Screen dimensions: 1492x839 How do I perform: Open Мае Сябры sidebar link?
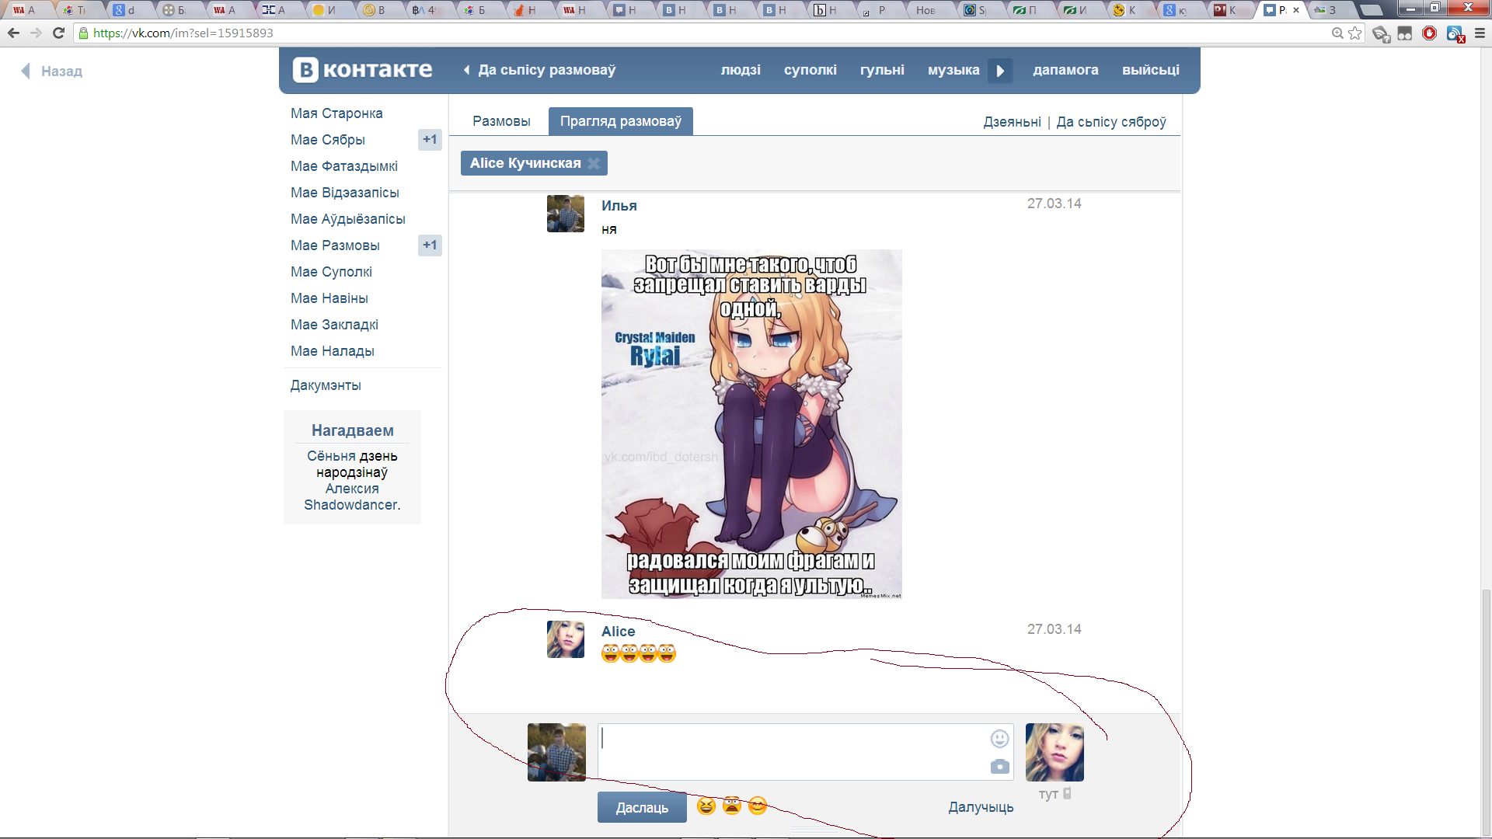point(328,140)
